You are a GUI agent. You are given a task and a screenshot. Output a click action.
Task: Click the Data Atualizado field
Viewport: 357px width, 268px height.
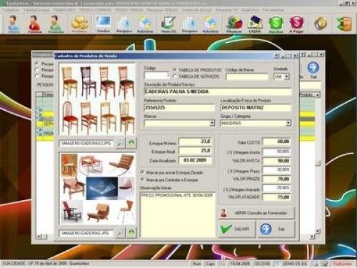pyautogui.click(x=195, y=160)
